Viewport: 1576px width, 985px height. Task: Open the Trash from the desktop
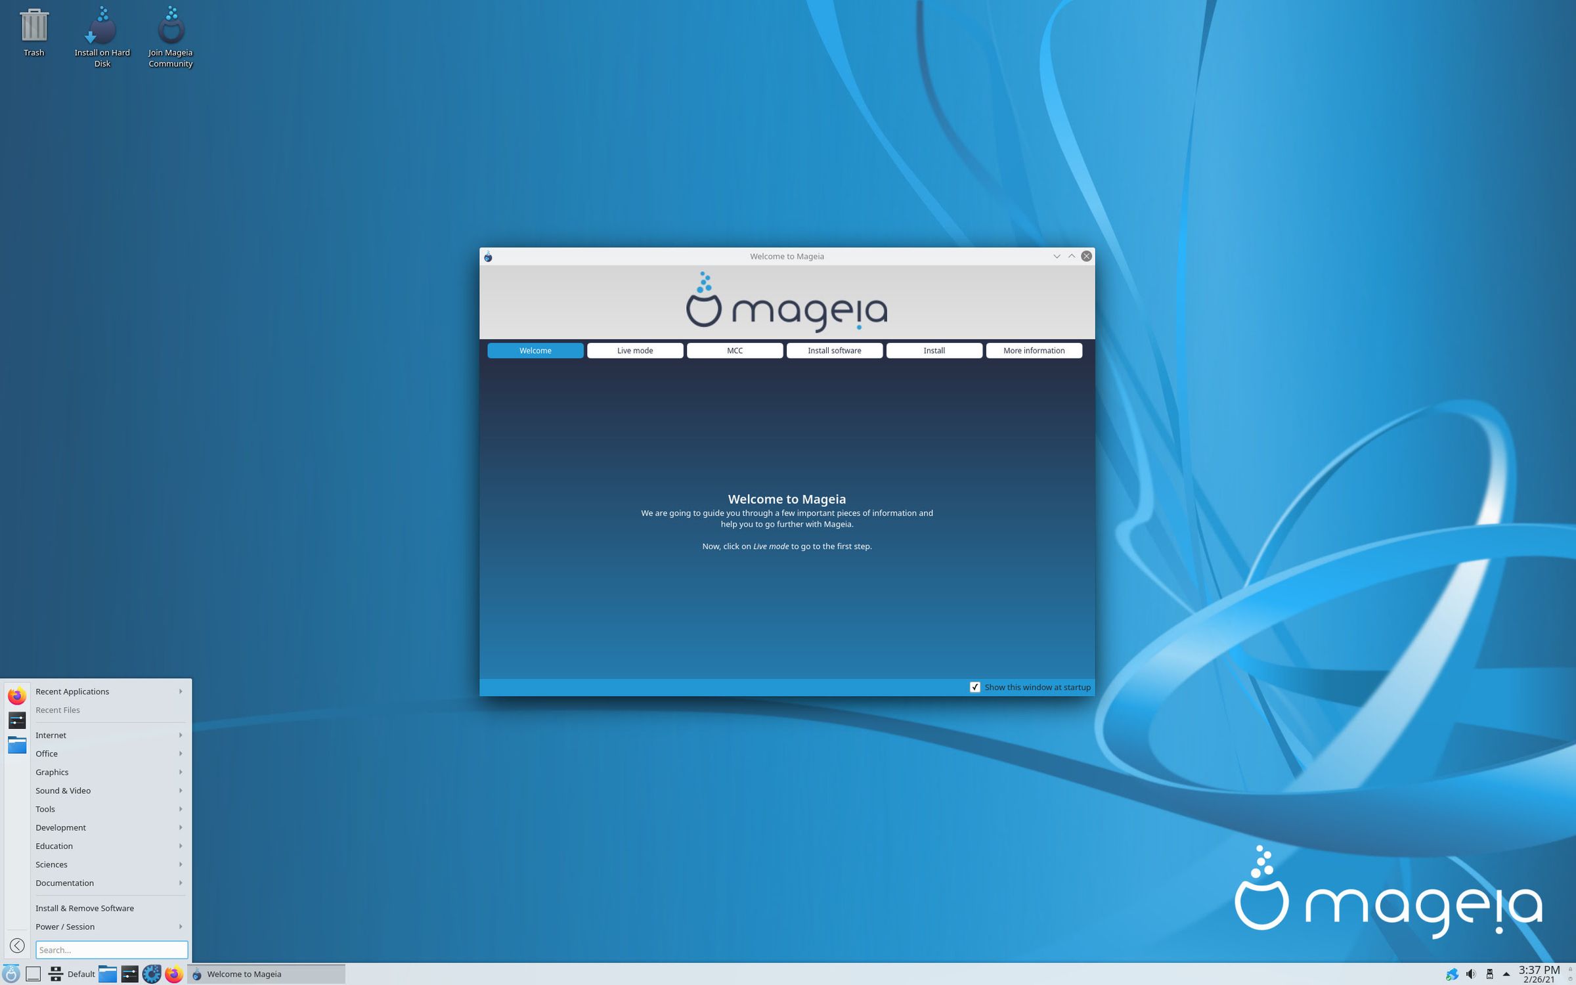tap(34, 30)
